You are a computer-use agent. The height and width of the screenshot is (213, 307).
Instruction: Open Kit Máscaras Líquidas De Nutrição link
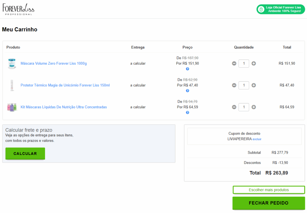pyautogui.click(x=64, y=107)
